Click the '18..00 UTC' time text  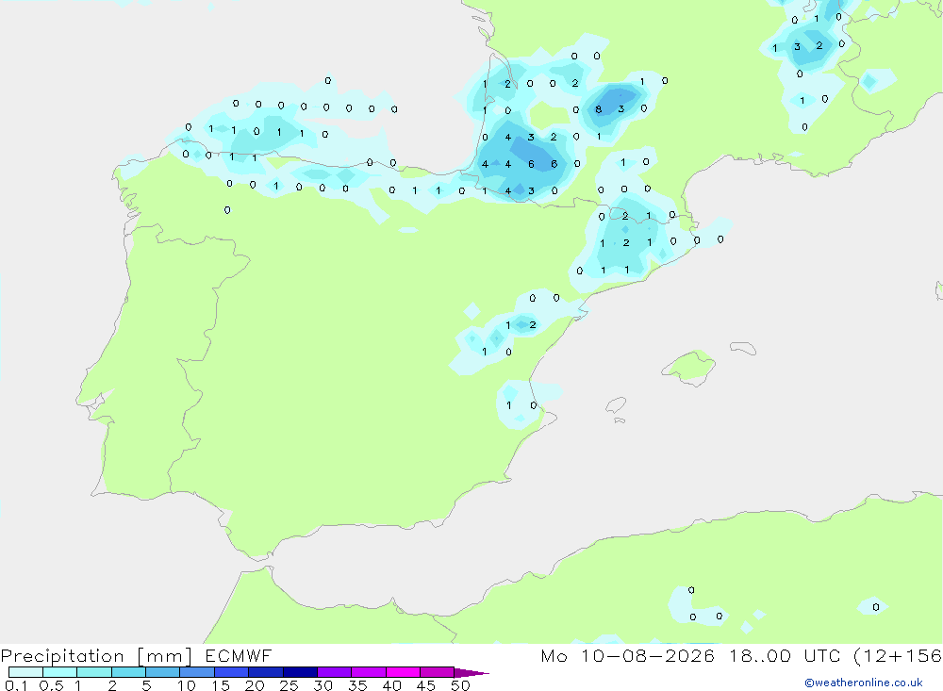(785, 655)
